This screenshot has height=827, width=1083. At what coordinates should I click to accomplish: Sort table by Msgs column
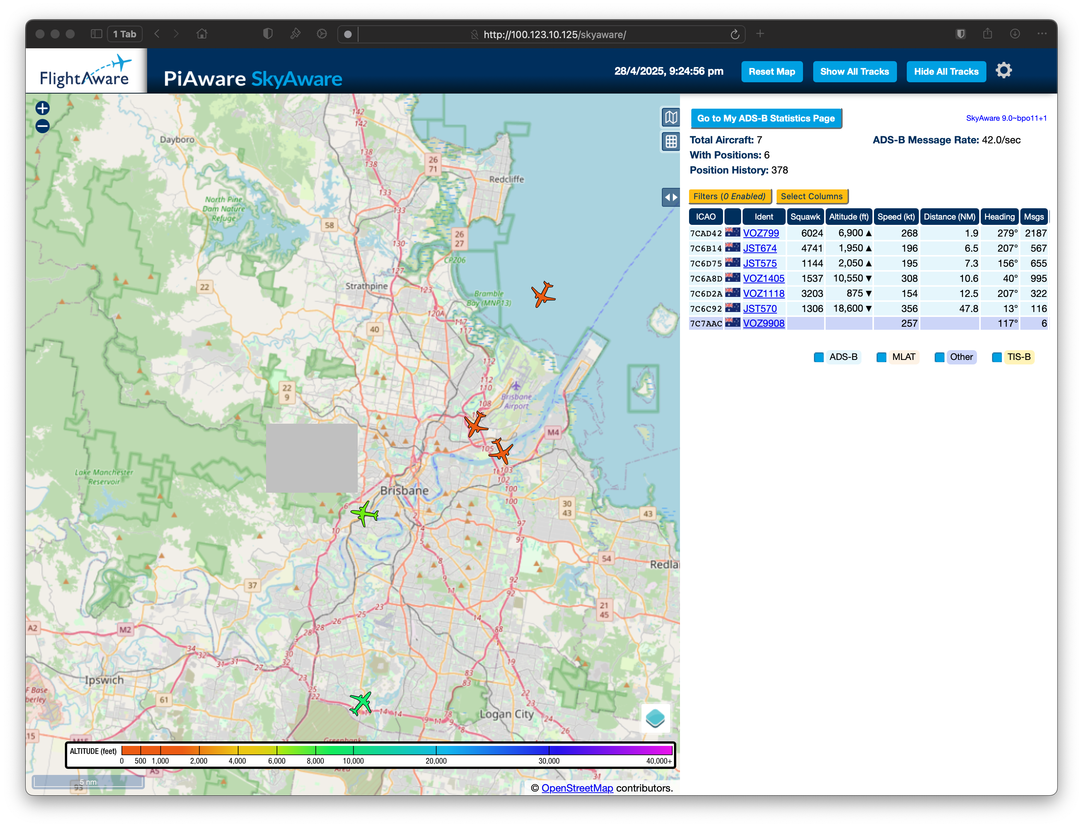pos(1034,217)
